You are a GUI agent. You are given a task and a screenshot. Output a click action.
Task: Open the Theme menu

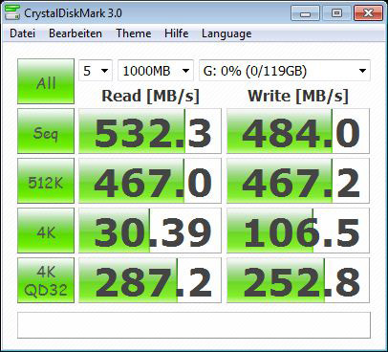134,33
